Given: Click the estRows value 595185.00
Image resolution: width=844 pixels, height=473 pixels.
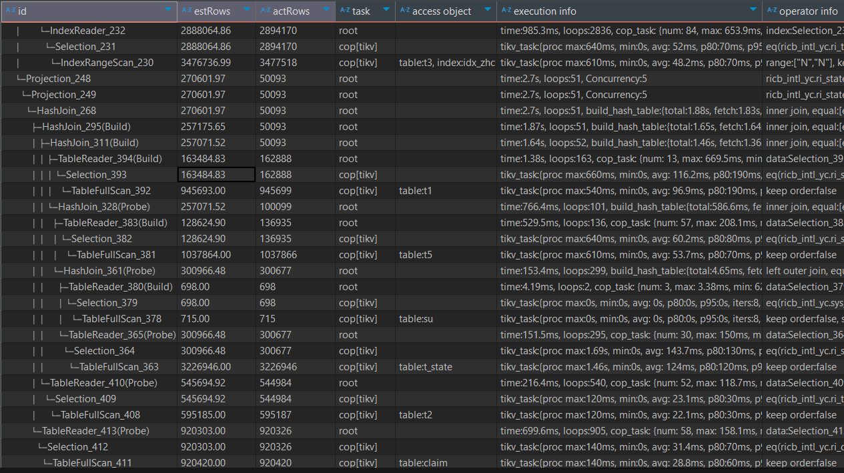Looking at the screenshot, I should (216, 415).
